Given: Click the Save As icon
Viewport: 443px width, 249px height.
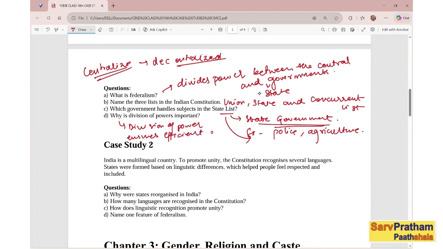Looking at the screenshot, I should (352, 30).
